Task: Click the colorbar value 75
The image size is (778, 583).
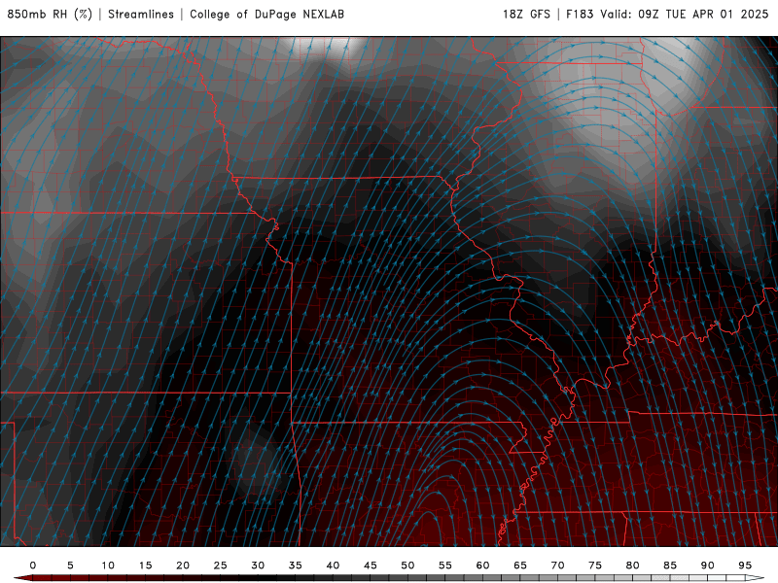Action: (595, 566)
